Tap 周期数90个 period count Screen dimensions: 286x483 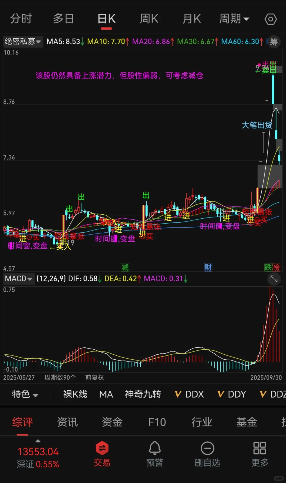[x=60, y=377]
